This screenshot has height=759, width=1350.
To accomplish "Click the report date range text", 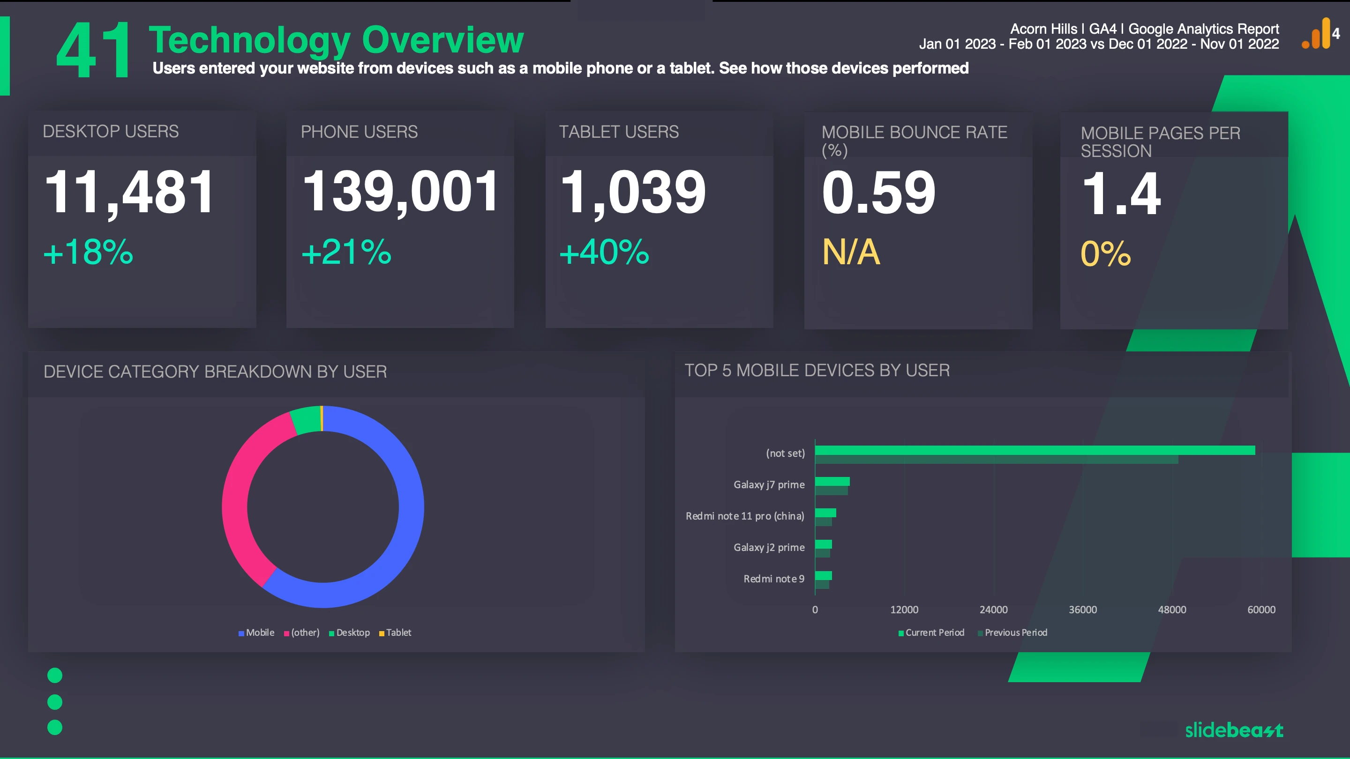I will click(x=1099, y=44).
